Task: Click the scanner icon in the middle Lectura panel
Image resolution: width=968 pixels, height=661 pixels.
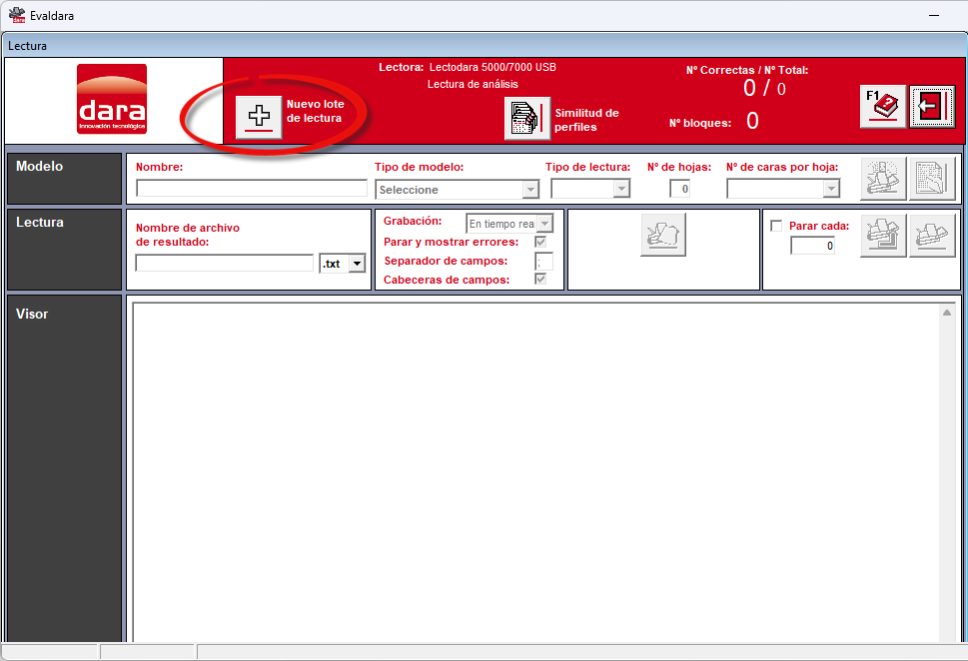Action: tap(663, 235)
